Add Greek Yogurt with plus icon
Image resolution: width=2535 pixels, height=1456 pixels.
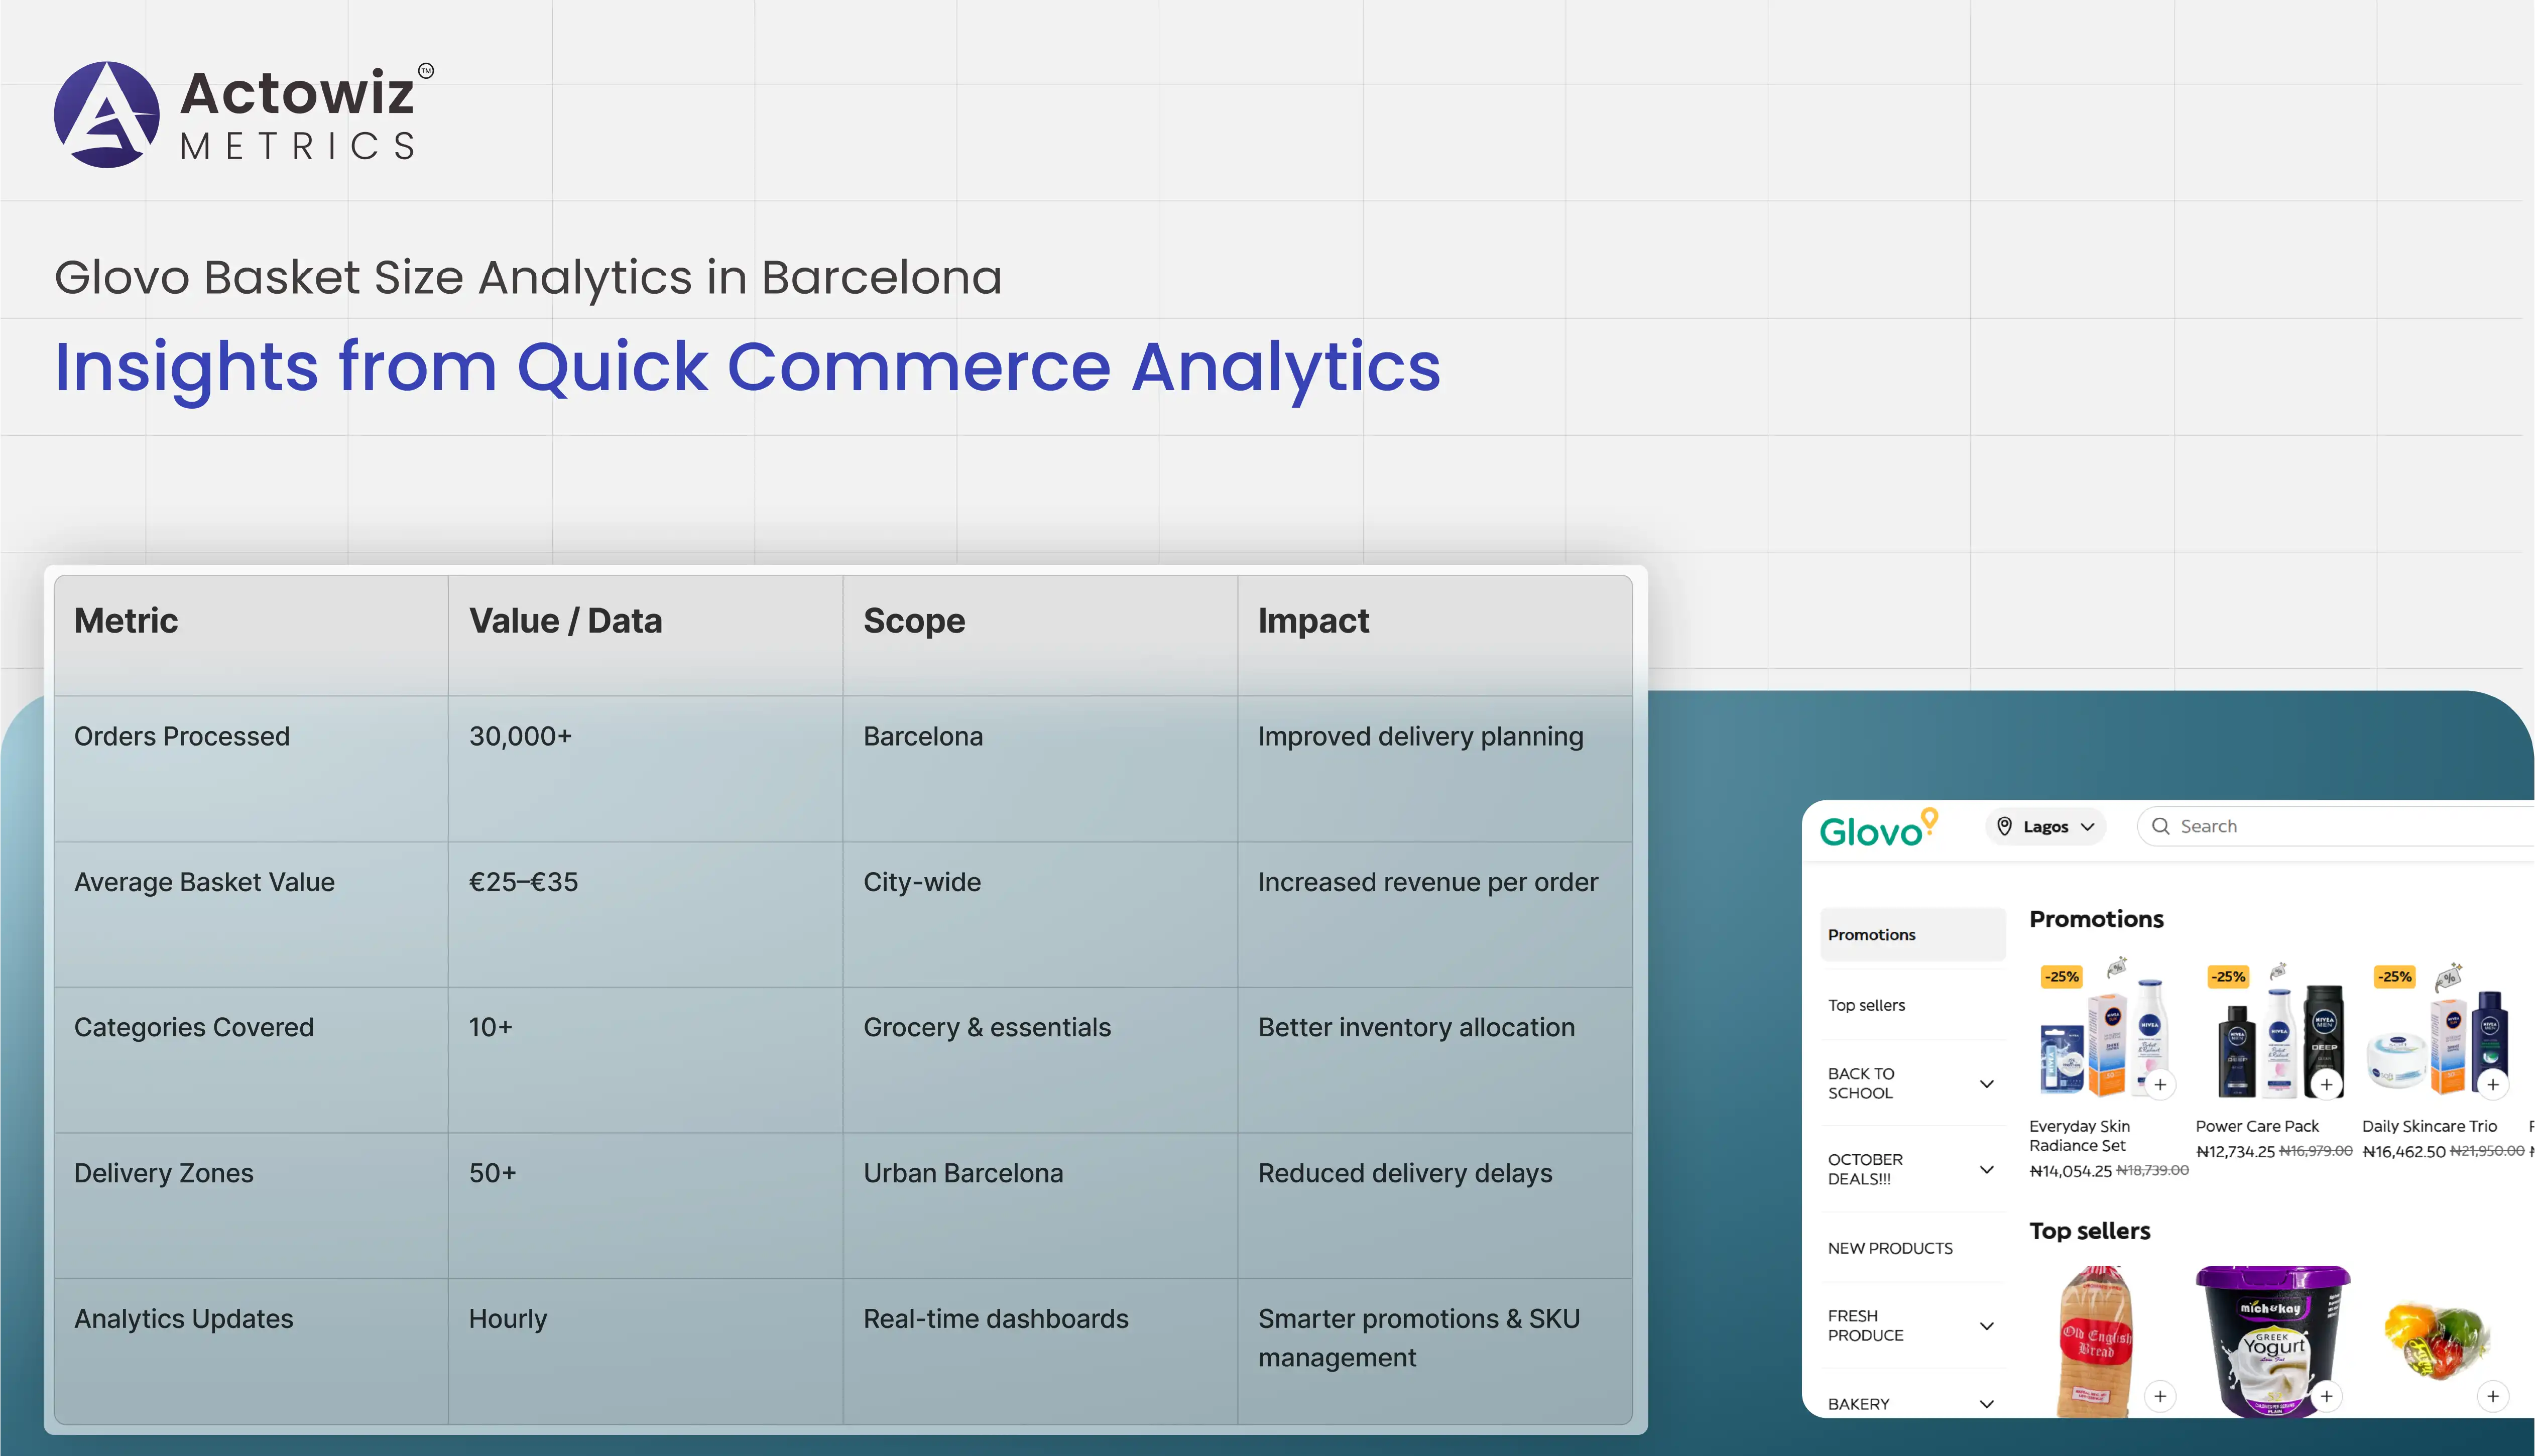coord(2327,1396)
